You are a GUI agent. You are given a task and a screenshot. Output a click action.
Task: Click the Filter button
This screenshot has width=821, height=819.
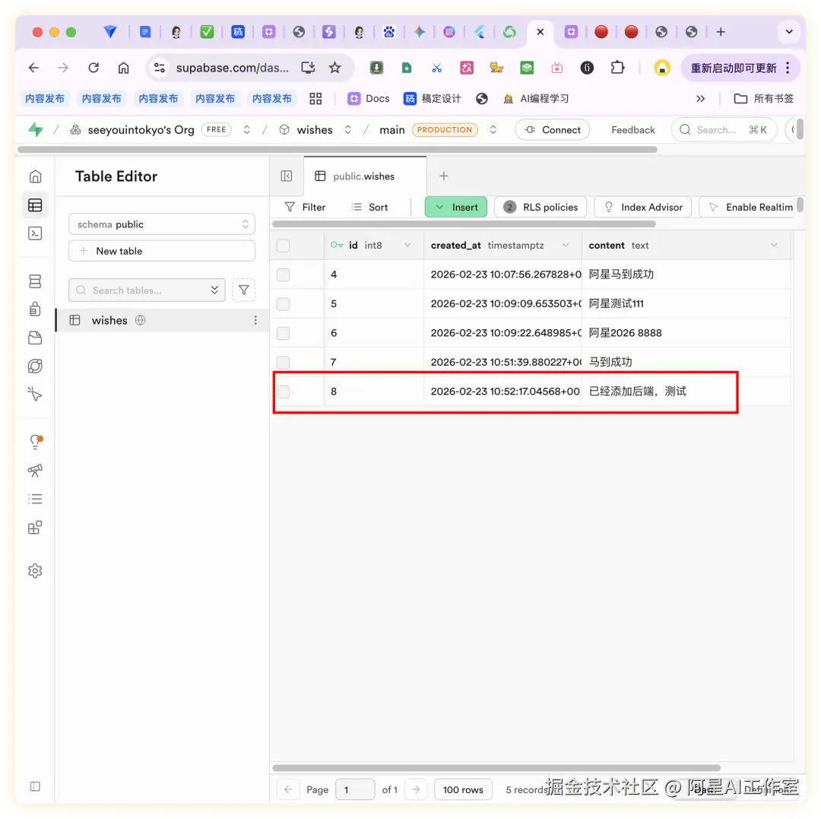(x=306, y=208)
